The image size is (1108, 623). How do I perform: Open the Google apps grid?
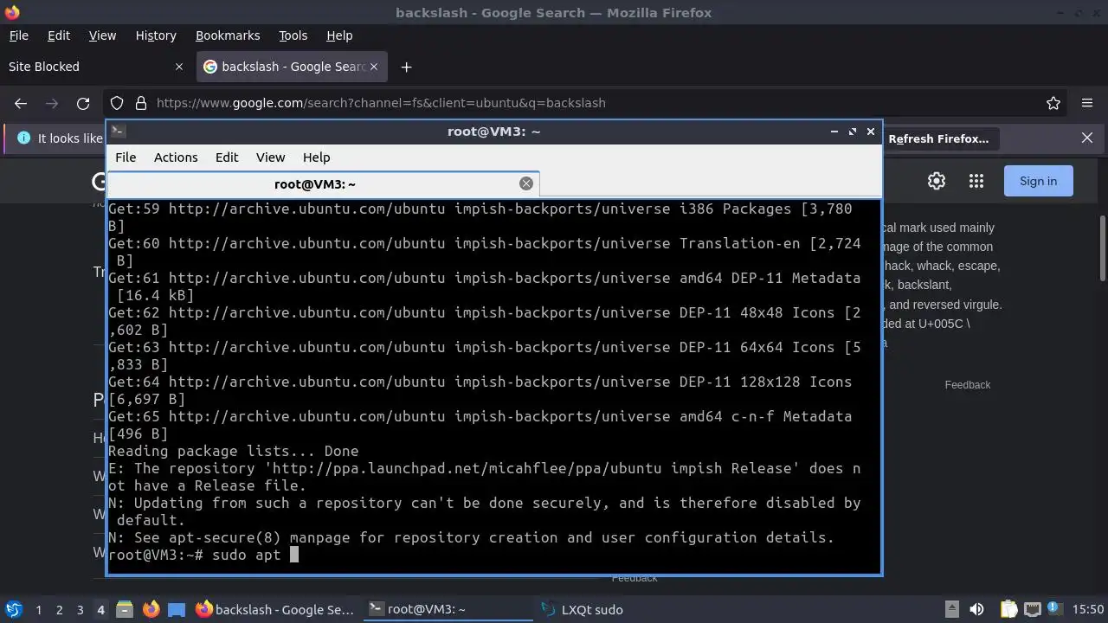[x=976, y=181]
